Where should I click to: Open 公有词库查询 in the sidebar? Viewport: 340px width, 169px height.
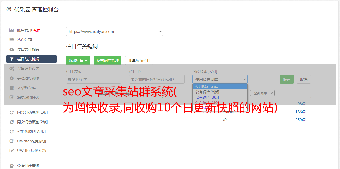point(28,166)
